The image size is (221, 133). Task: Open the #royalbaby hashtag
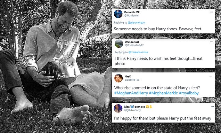click(x=189, y=93)
